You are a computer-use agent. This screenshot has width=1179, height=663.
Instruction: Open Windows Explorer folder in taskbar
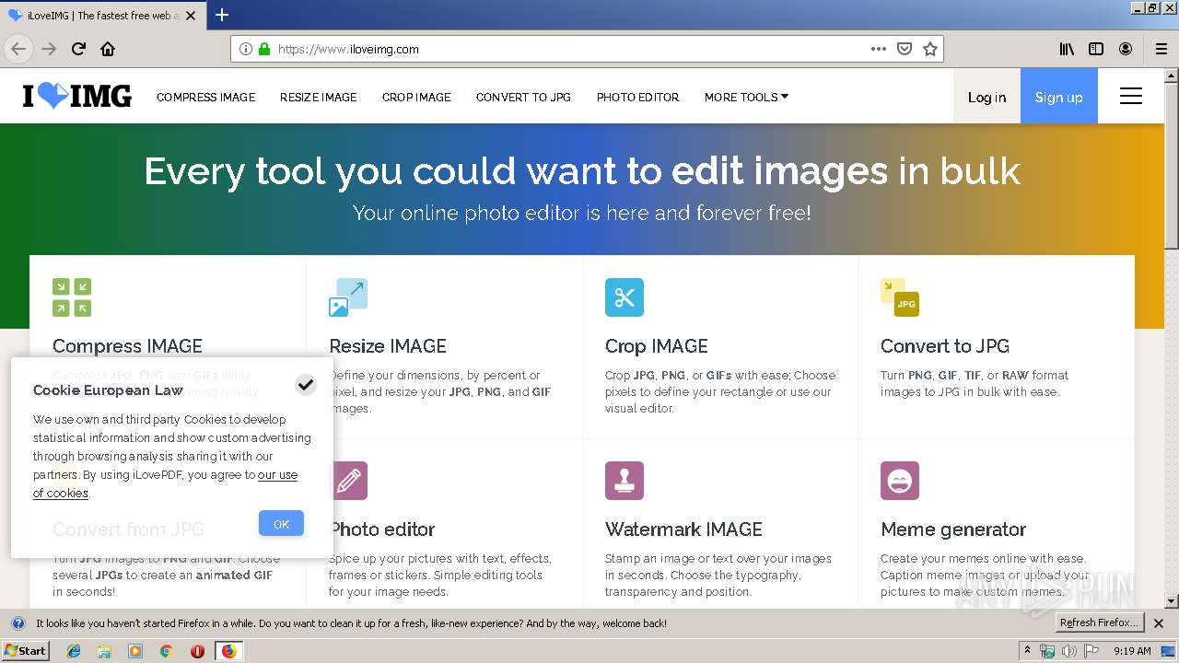(104, 650)
